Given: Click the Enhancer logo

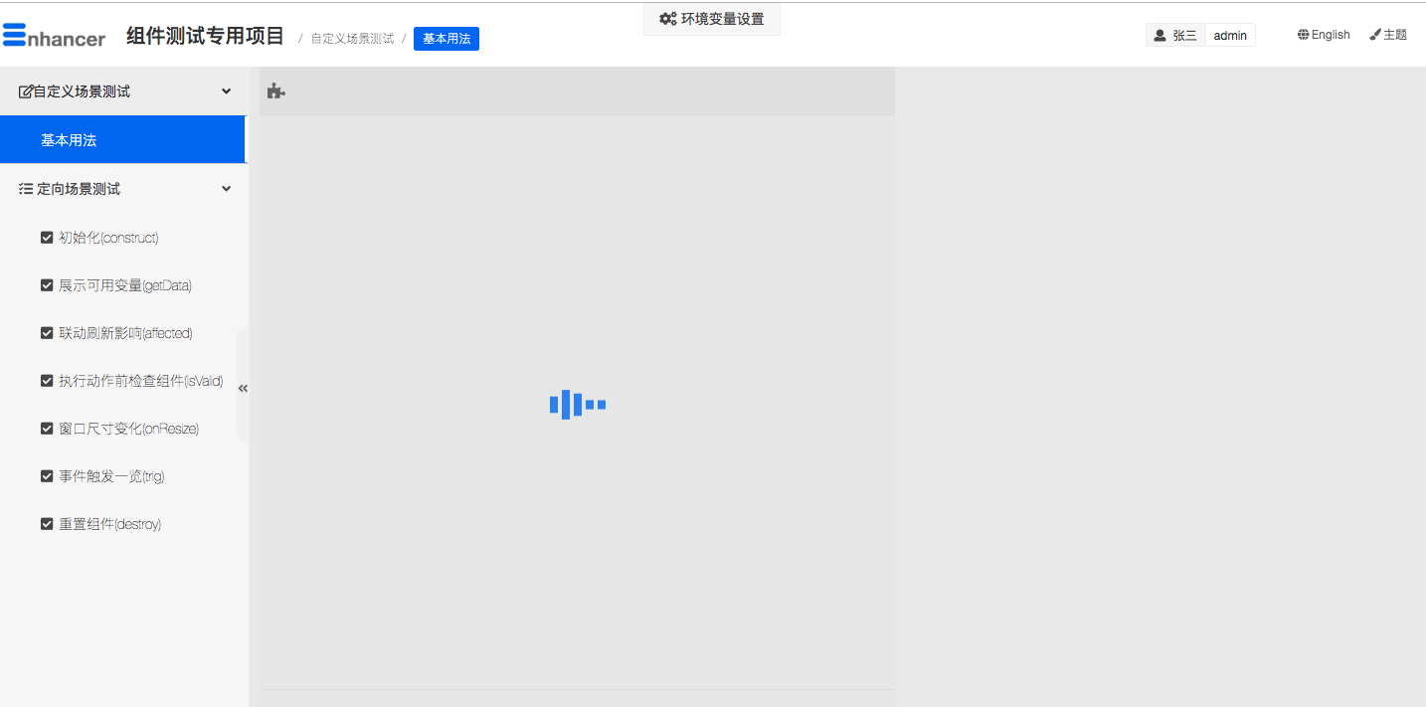Looking at the screenshot, I should point(54,37).
